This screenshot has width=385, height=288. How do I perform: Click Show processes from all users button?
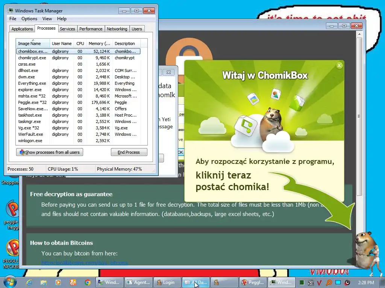click(50, 152)
